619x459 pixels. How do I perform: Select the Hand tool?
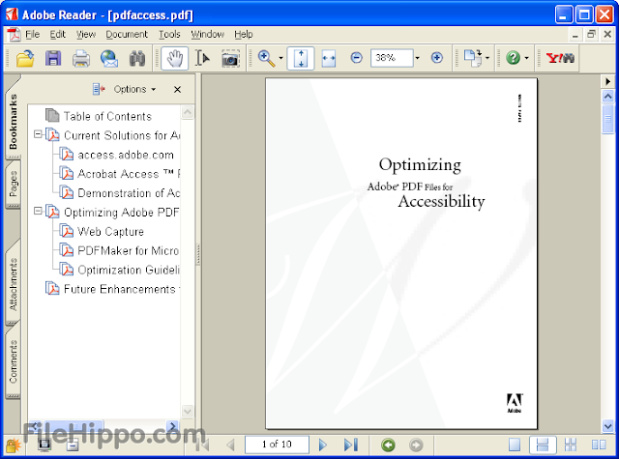tap(174, 58)
